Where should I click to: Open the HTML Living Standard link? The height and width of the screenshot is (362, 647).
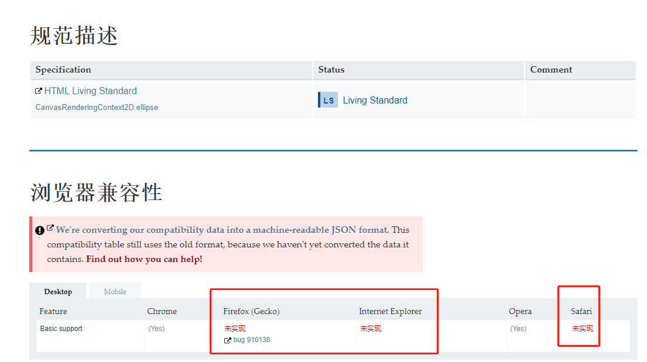click(90, 91)
